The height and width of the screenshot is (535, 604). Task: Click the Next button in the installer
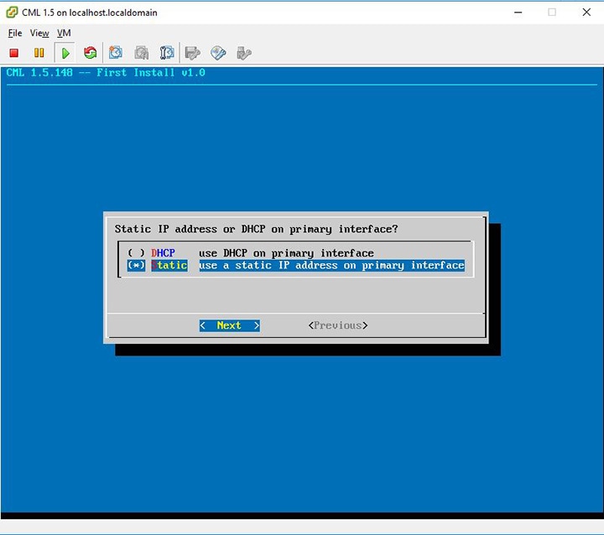230,325
